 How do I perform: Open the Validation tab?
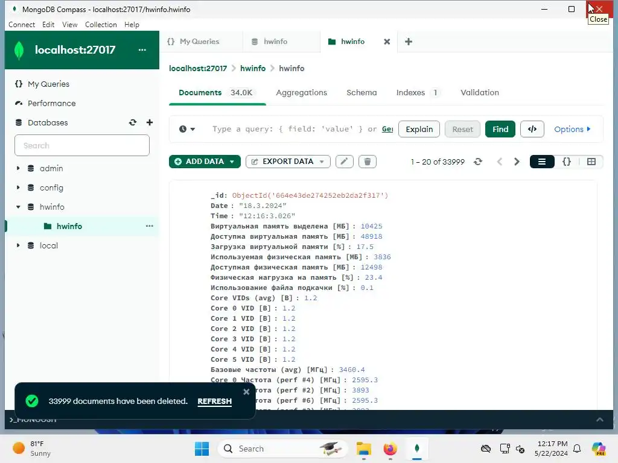(x=480, y=92)
